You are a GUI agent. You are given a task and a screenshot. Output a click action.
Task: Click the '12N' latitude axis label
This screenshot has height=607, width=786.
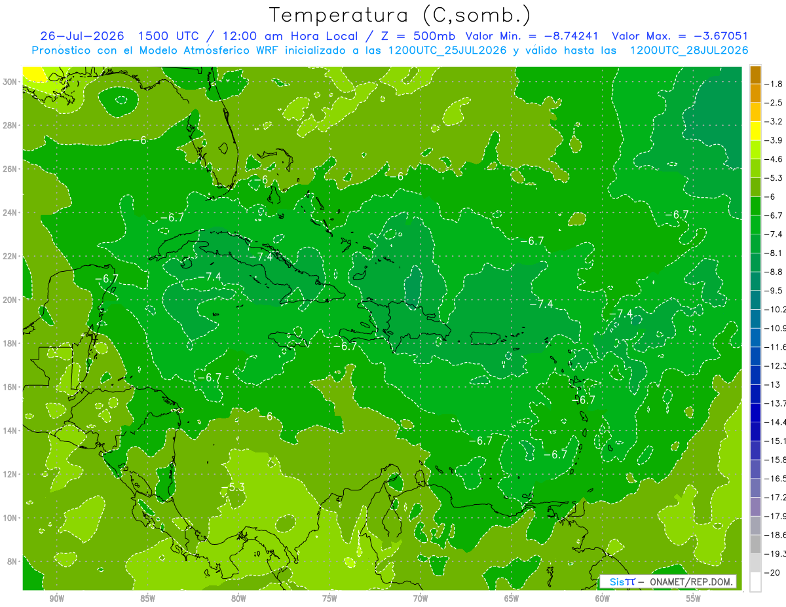[x=11, y=474]
